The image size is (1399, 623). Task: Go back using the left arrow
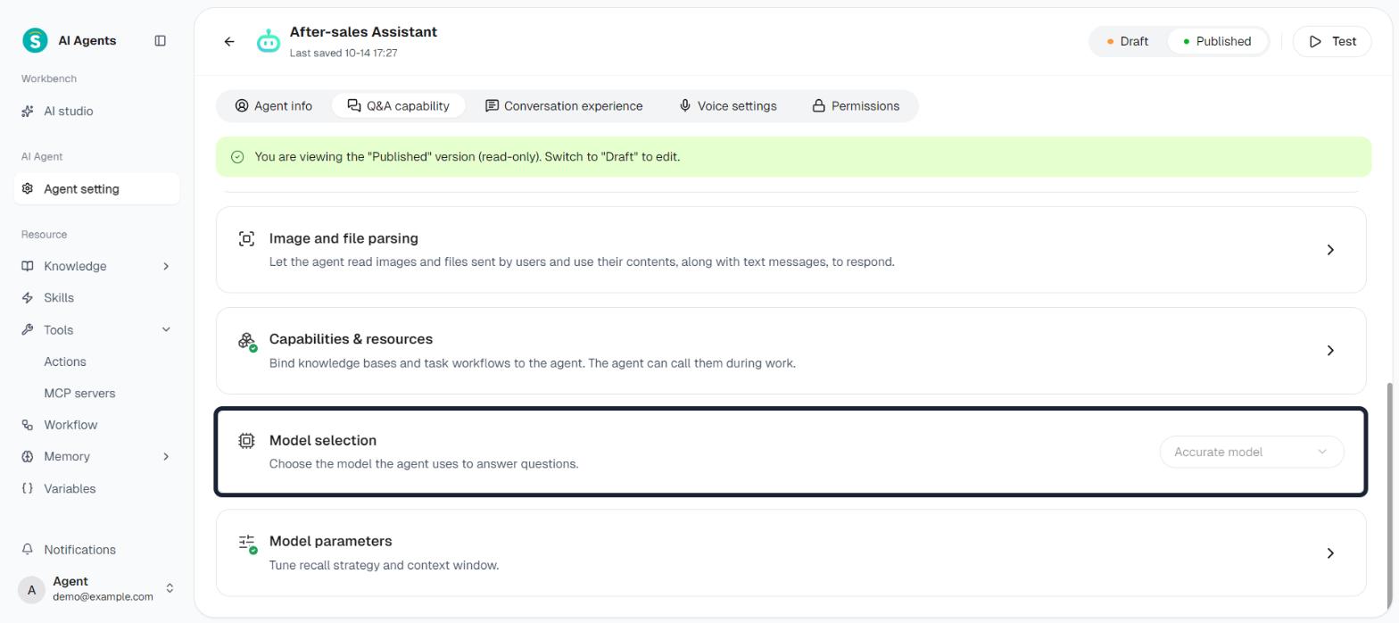(x=229, y=41)
